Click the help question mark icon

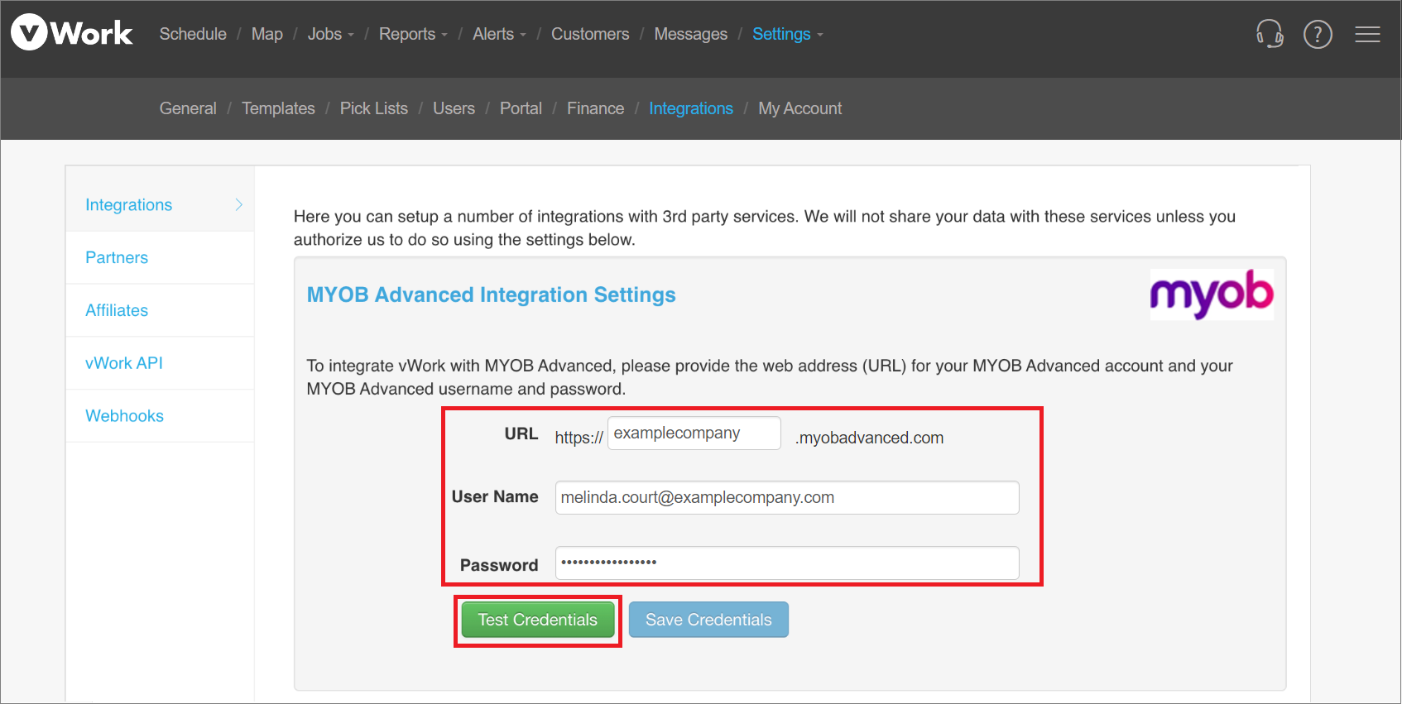[1318, 34]
